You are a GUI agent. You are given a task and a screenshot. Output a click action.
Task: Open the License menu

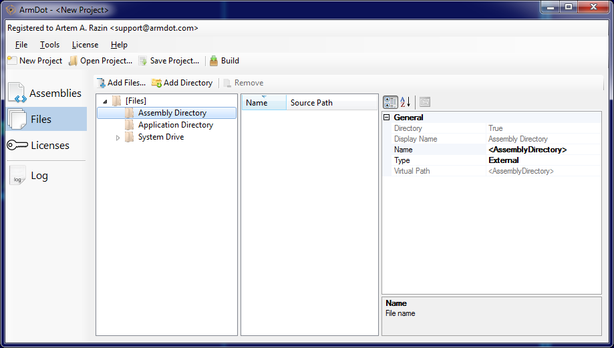coord(85,45)
